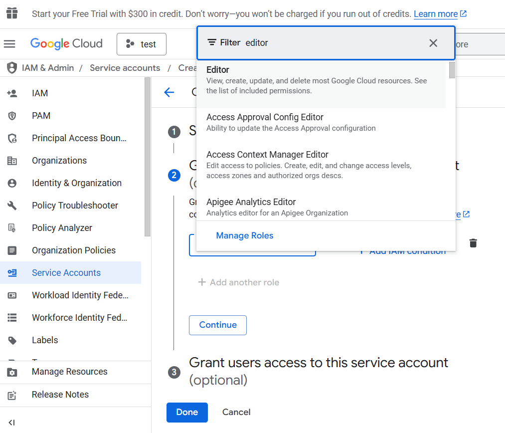Click the PAM shield icon
Viewport: 505px width, 433px height.
click(12, 116)
